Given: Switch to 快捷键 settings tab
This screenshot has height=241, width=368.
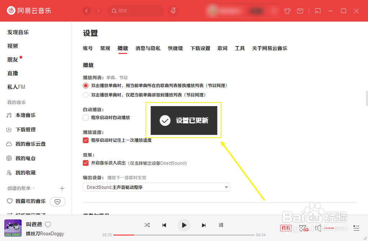Looking at the screenshot, I should pyautogui.click(x=175, y=48).
